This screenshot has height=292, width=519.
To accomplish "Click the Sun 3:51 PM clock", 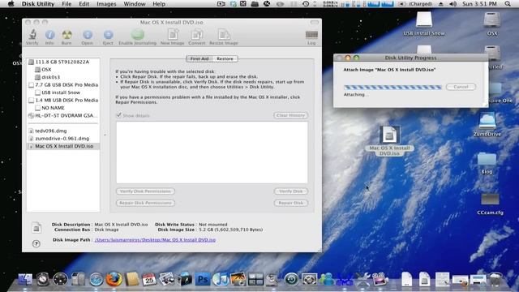I will coord(479,4).
